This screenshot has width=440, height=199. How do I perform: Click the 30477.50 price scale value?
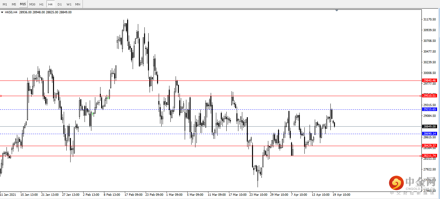[430, 51]
